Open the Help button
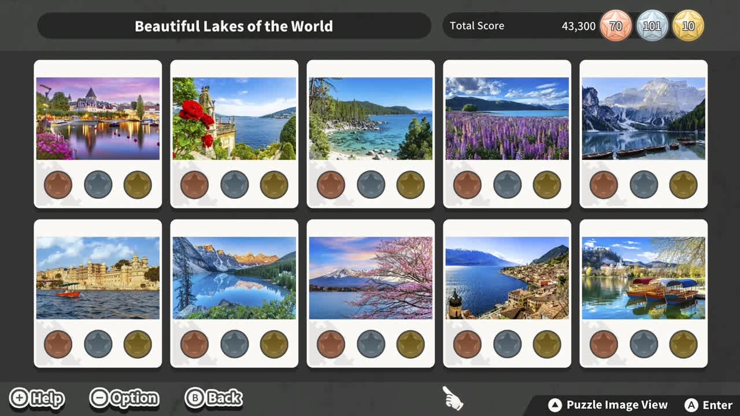Image resolution: width=740 pixels, height=416 pixels. (x=38, y=398)
